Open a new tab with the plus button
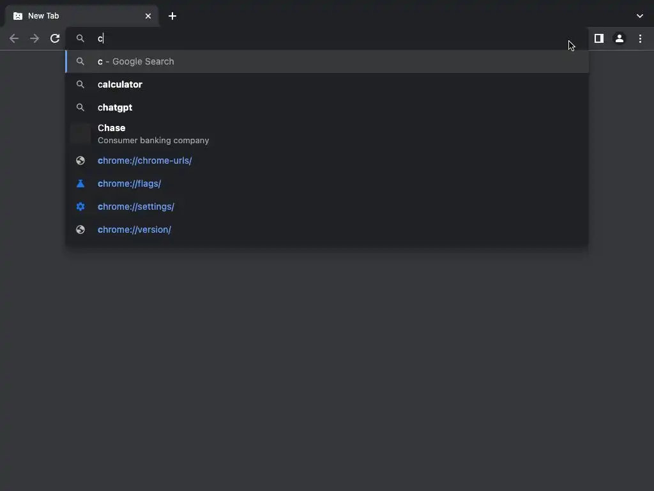The width and height of the screenshot is (654, 491). (172, 16)
